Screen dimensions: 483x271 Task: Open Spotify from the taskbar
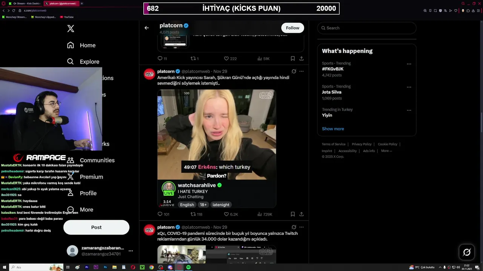[188, 267]
